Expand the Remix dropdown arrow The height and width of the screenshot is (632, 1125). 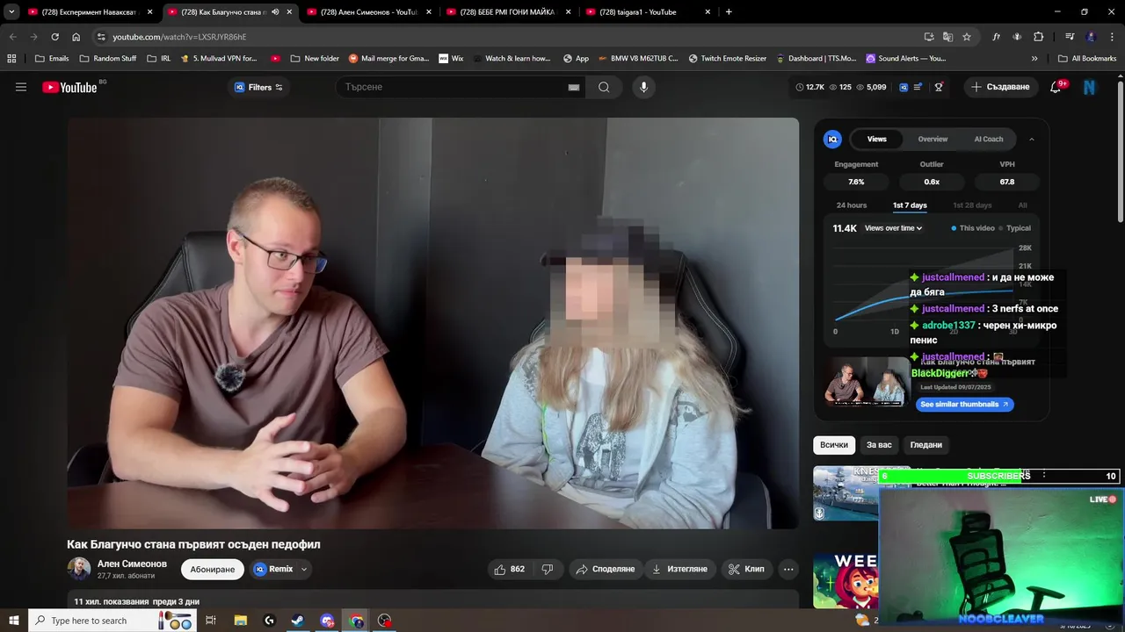point(304,569)
